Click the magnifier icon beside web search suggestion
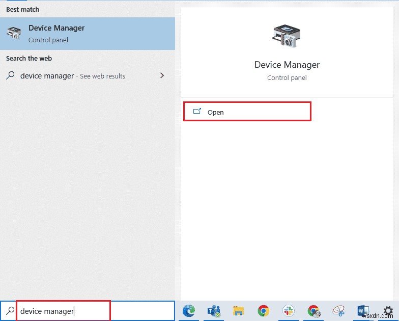Image resolution: width=399 pixels, height=321 pixels. pos(10,75)
